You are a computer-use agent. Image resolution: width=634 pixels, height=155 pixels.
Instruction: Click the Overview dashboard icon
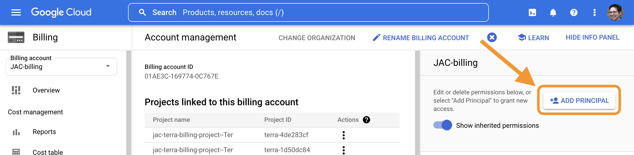pyautogui.click(x=16, y=90)
